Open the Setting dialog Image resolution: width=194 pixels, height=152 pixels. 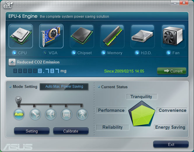(x=32, y=131)
